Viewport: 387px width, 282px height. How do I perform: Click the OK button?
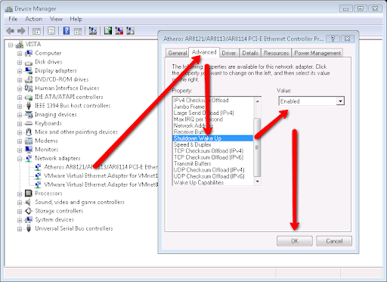tap(295, 241)
